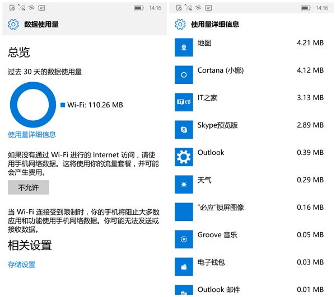Click the 14:16 clock in right status bar

point(322,8)
